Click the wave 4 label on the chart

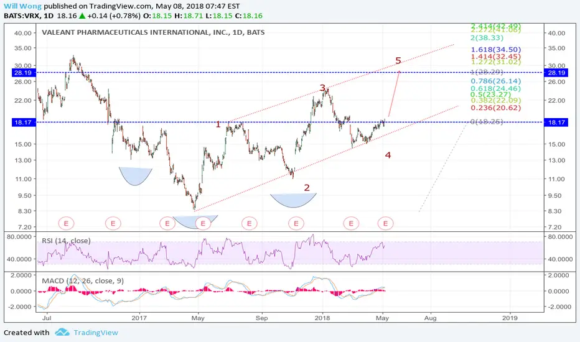click(388, 155)
